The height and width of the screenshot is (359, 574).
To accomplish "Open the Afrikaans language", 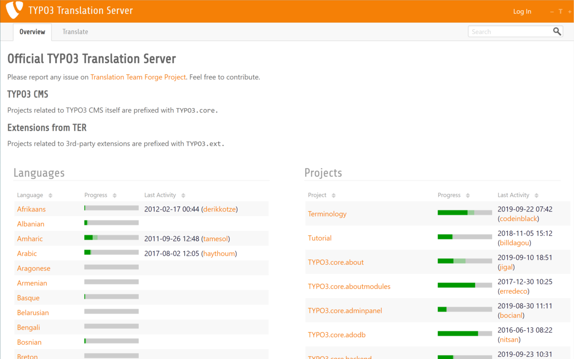I will [x=32, y=209].
